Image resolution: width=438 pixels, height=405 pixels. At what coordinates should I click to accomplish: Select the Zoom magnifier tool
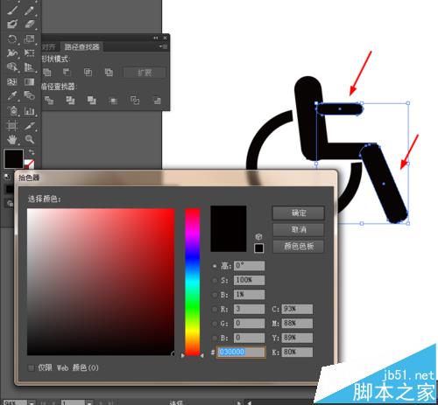(x=29, y=139)
